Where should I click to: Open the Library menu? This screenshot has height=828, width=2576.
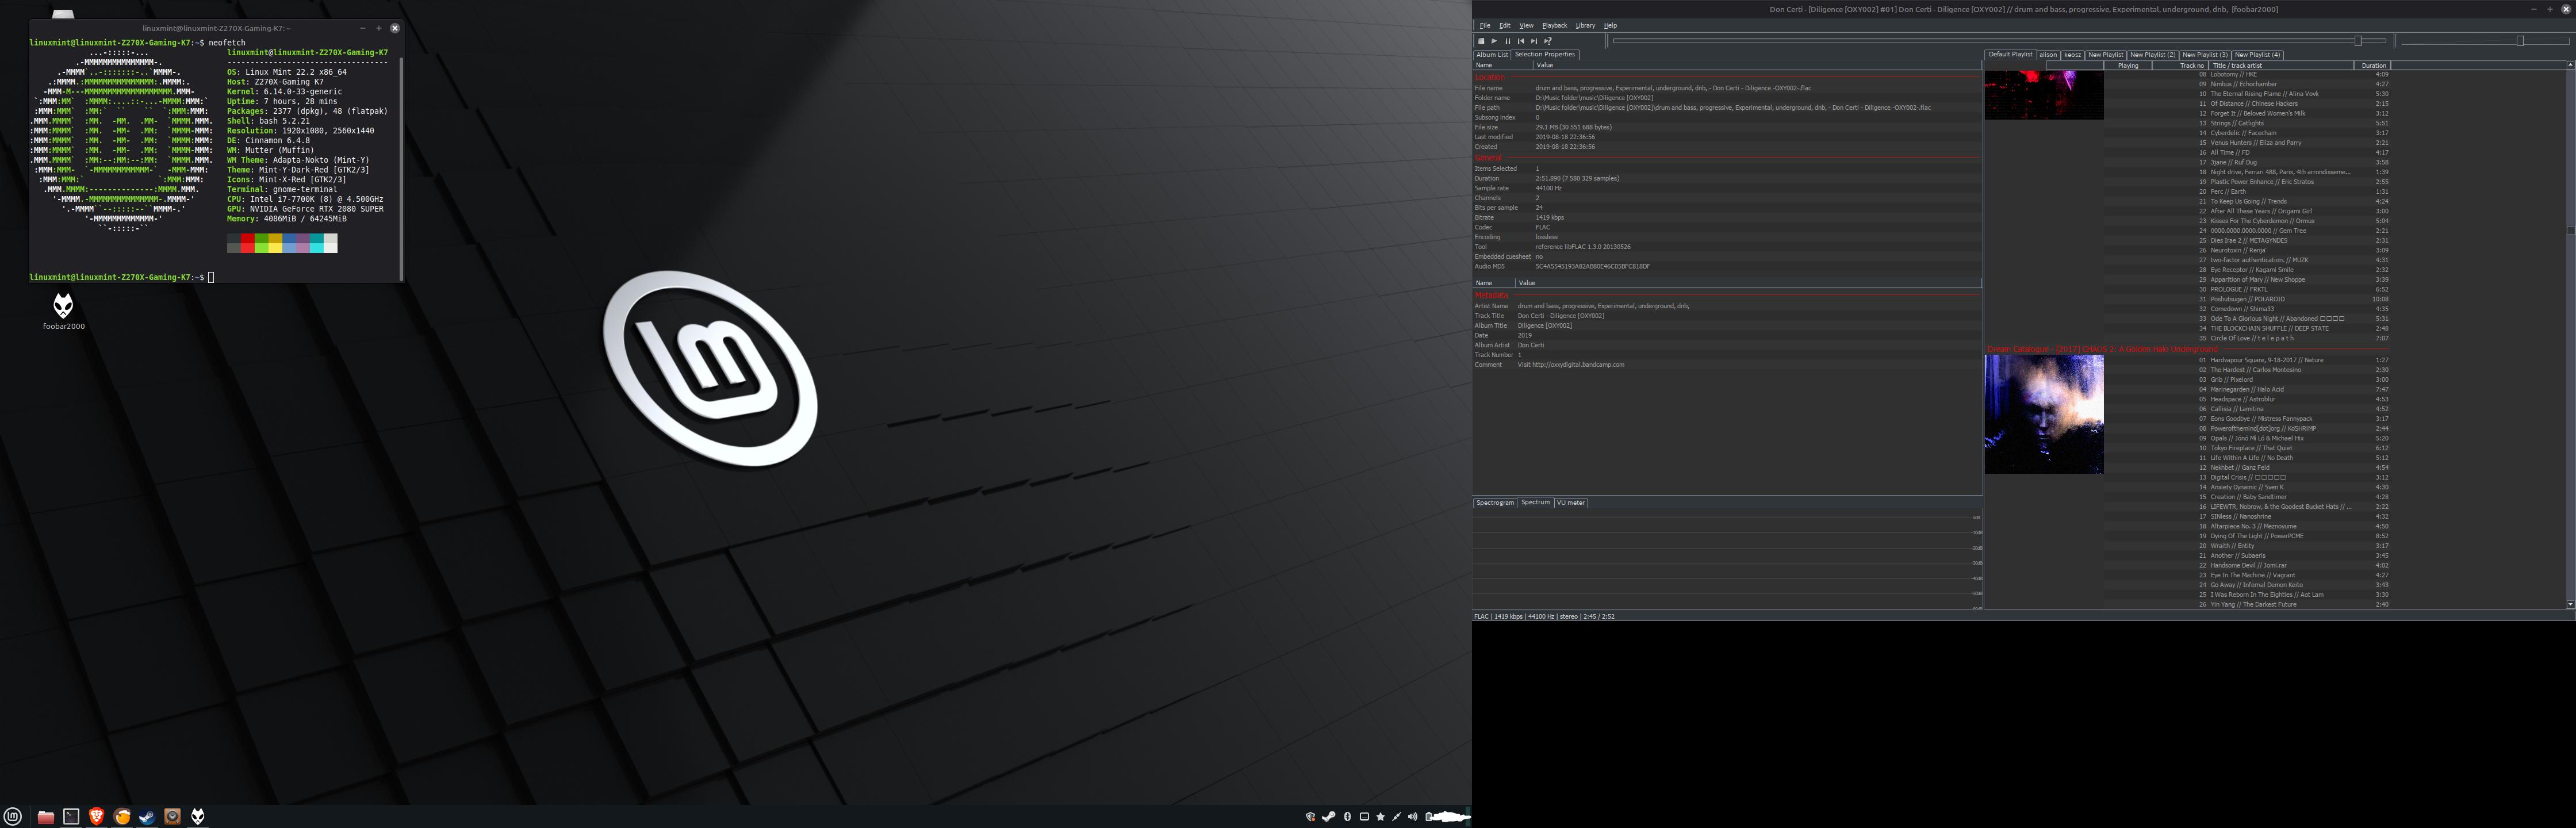point(1585,26)
